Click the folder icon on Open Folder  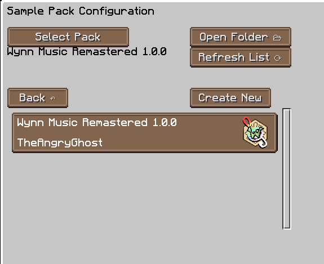tap(277, 38)
